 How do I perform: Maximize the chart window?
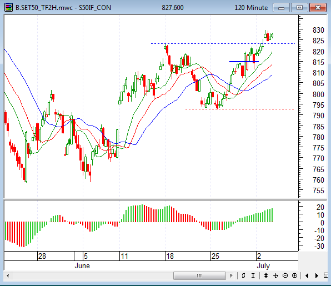tap(299, 8)
